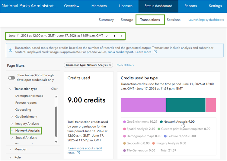
Task: Open the date range dropdown
Action: 107,36
